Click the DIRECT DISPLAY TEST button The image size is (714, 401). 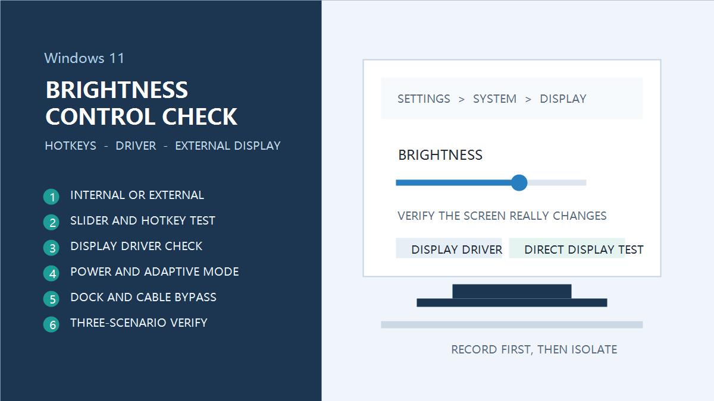click(567, 248)
